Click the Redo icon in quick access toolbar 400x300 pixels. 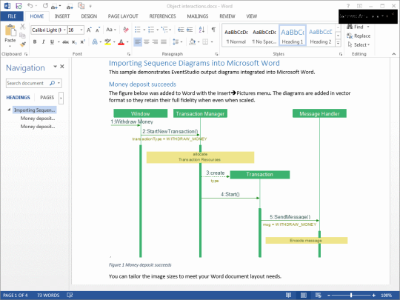click(x=45, y=6)
